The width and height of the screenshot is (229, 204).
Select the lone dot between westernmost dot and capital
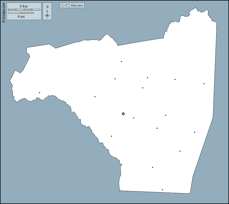pyautogui.click(x=95, y=97)
